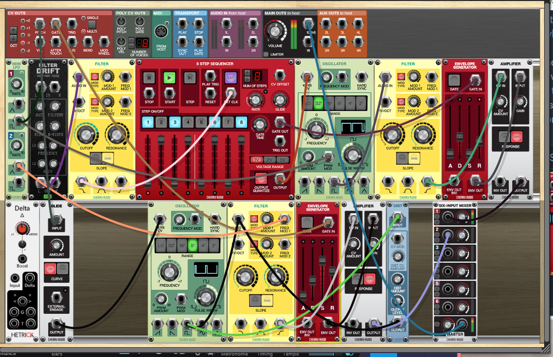The image size is (553, 357).
Task: Change the NUM OF STEPS stepper
Action: (247, 76)
